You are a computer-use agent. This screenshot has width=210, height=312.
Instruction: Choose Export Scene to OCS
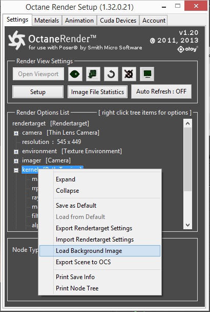[x=100, y=262]
